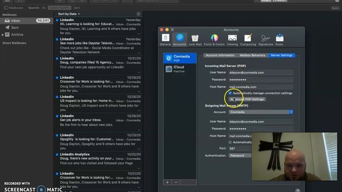Open the LinkedIn Analytics email
The width and height of the screenshot is (342, 192).
pos(98,161)
